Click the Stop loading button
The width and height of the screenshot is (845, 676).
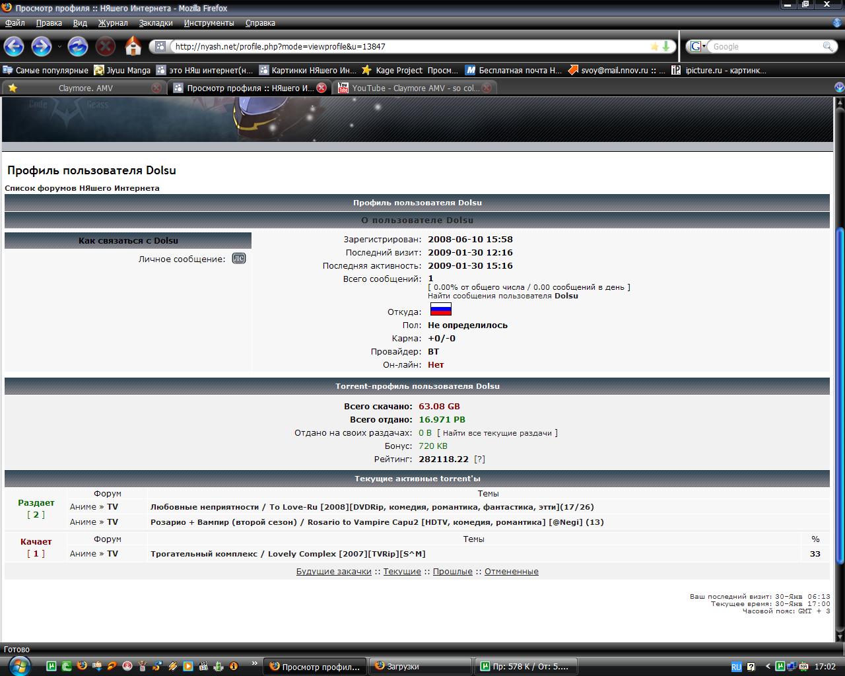[x=105, y=46]
